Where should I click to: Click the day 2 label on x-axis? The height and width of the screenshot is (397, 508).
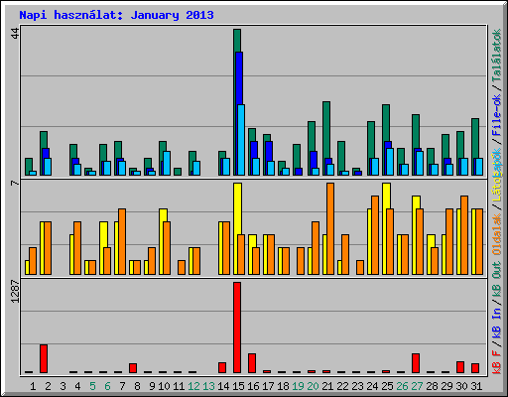click(48, 386)
